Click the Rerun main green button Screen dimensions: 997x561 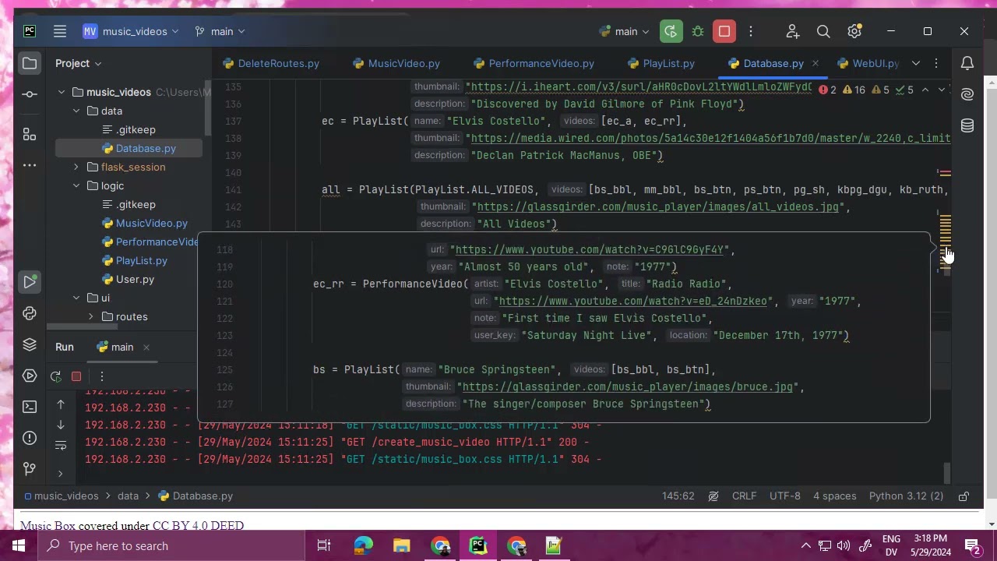click(670, 31)
